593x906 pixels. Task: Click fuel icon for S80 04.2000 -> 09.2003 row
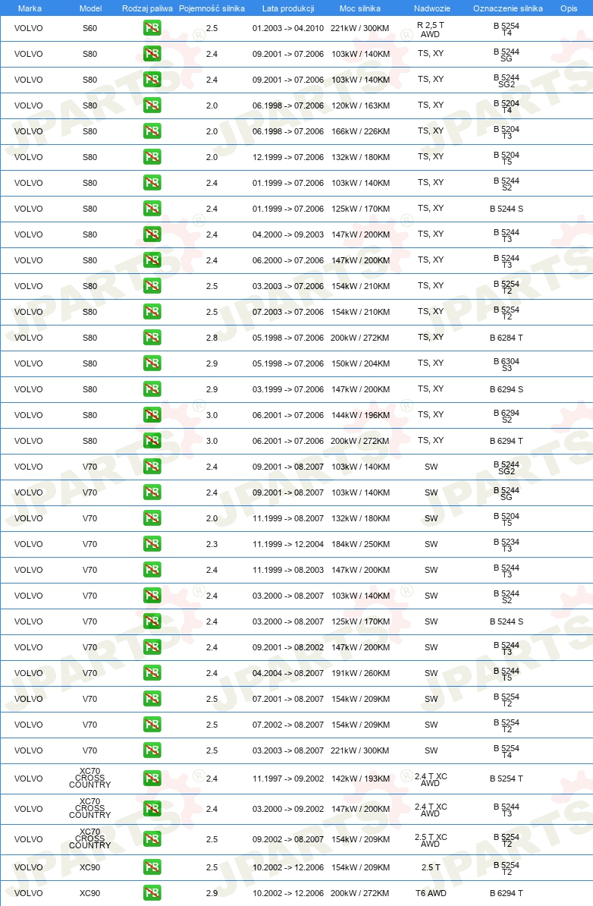(x=152, y=234)
